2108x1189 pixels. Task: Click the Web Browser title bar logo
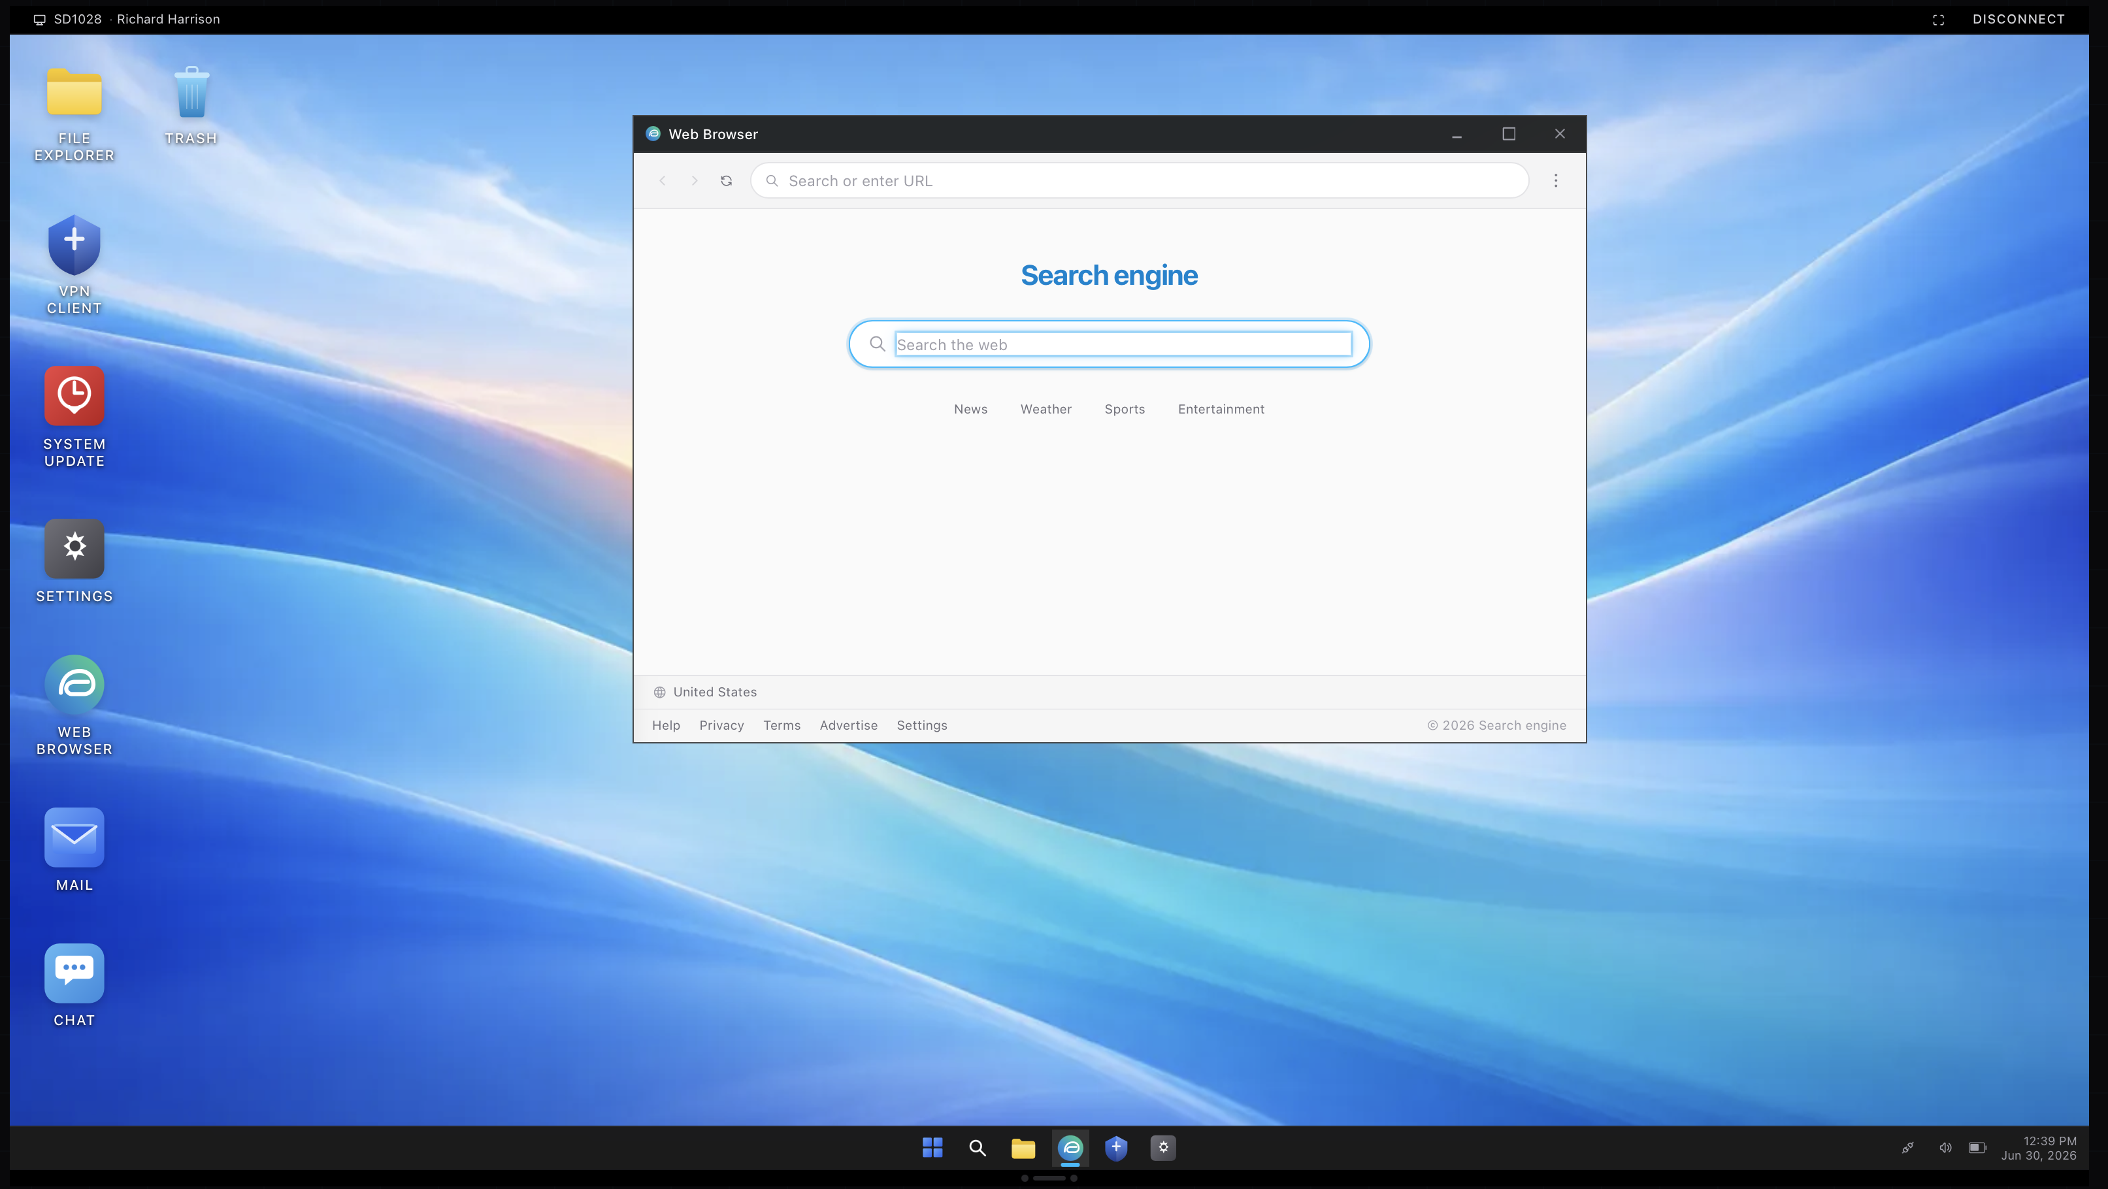pos(653,133)
